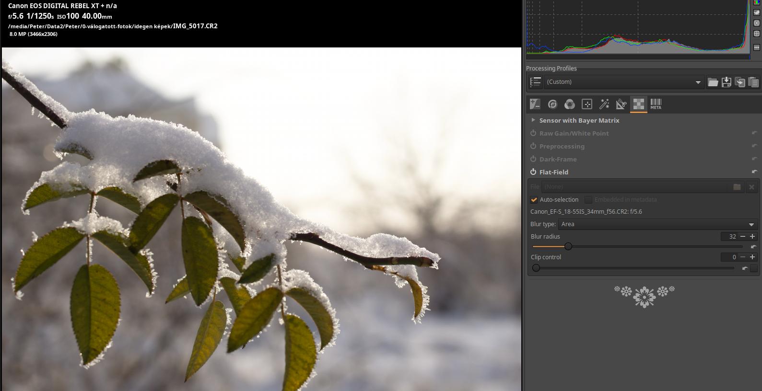
Task: Select the Advanced tab wand icon
Action: [604, 104]
